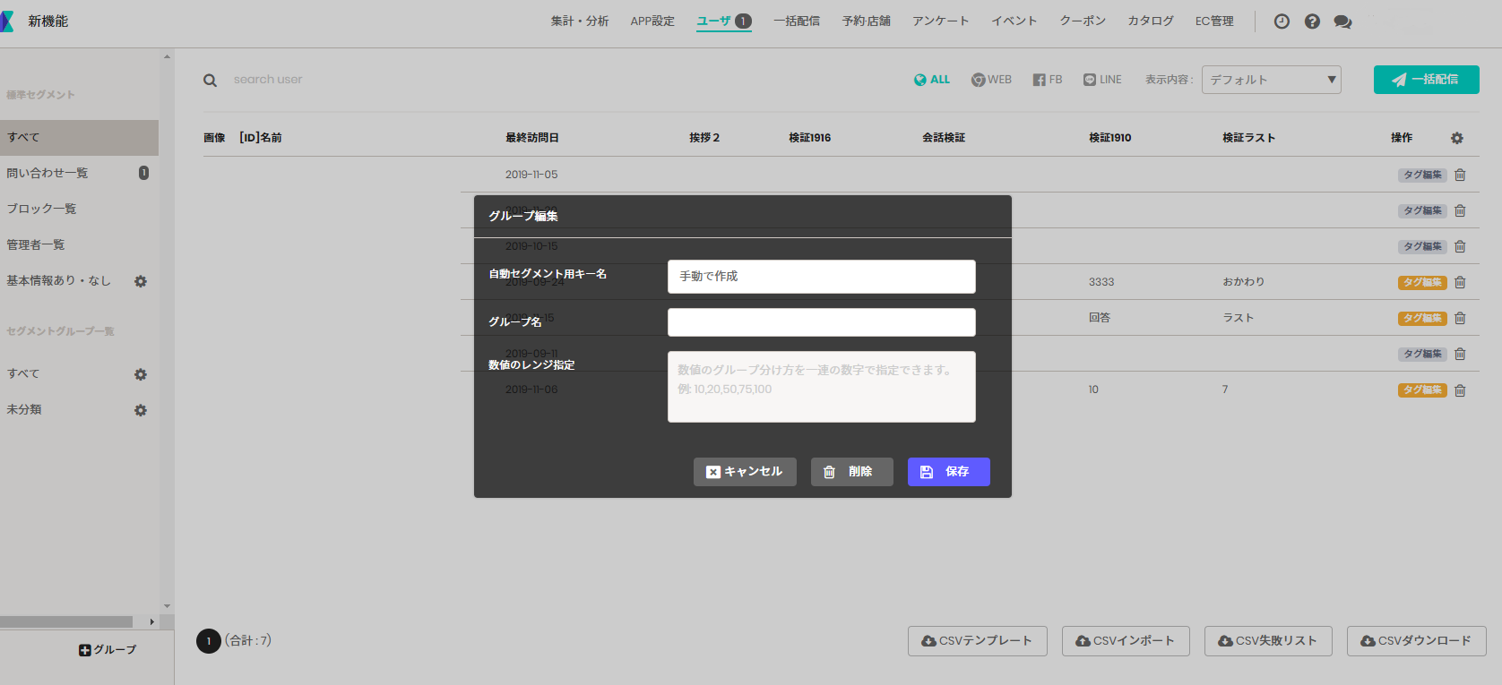Filter users by FB channel
Viewport: 1502px width, 685px height.
point(1048,80)
